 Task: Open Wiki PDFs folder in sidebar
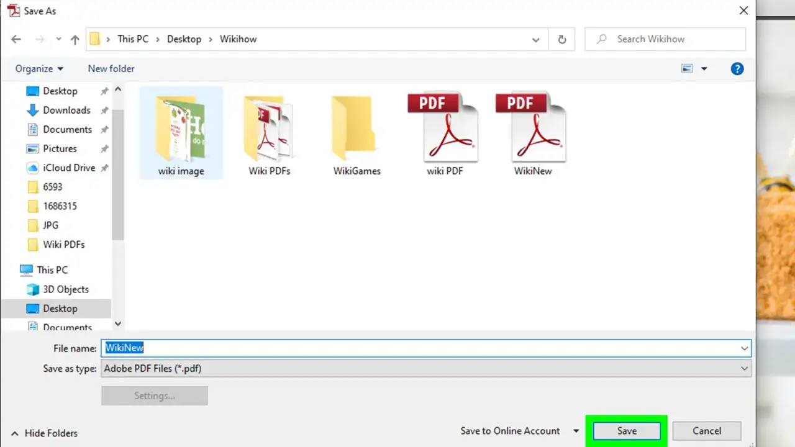click(x=63, y=245)
